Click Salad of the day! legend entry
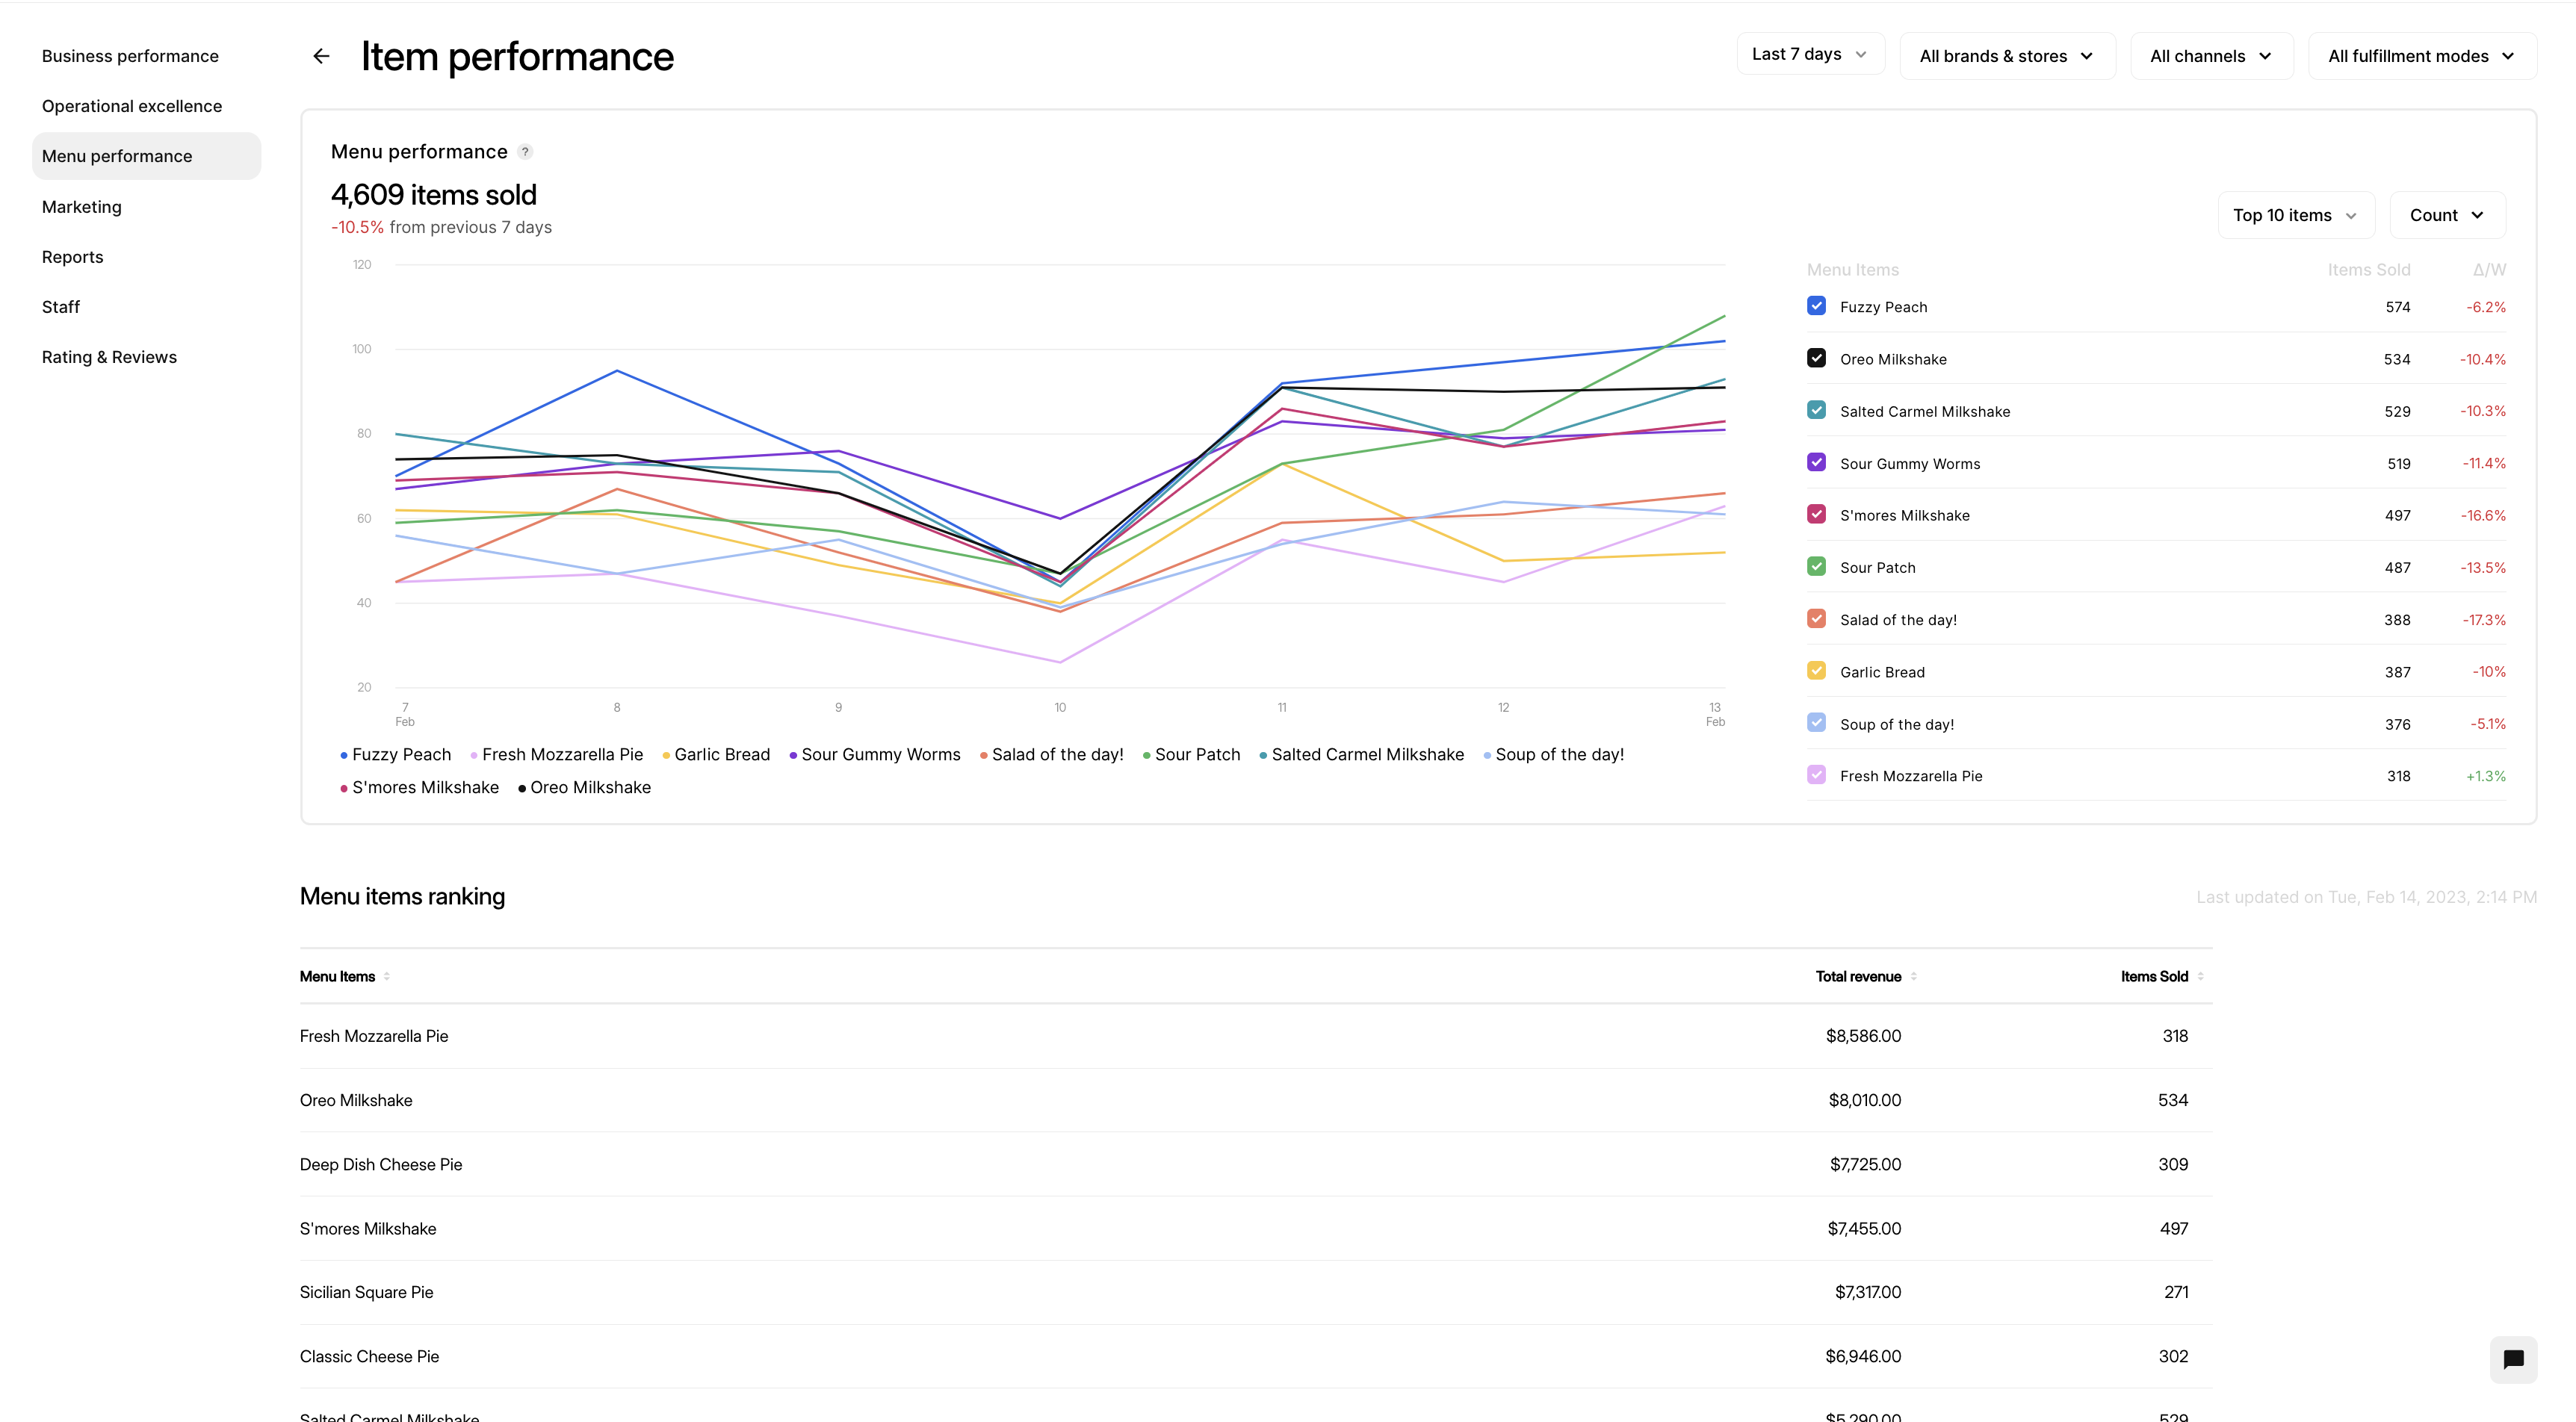The image size is (2576, 1422). click(1052, 754)
